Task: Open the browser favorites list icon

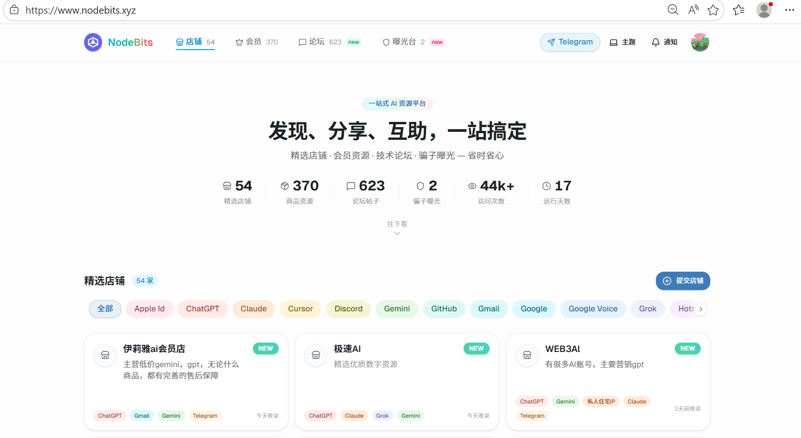Action: pyautogui.click(x=739, y=10)
